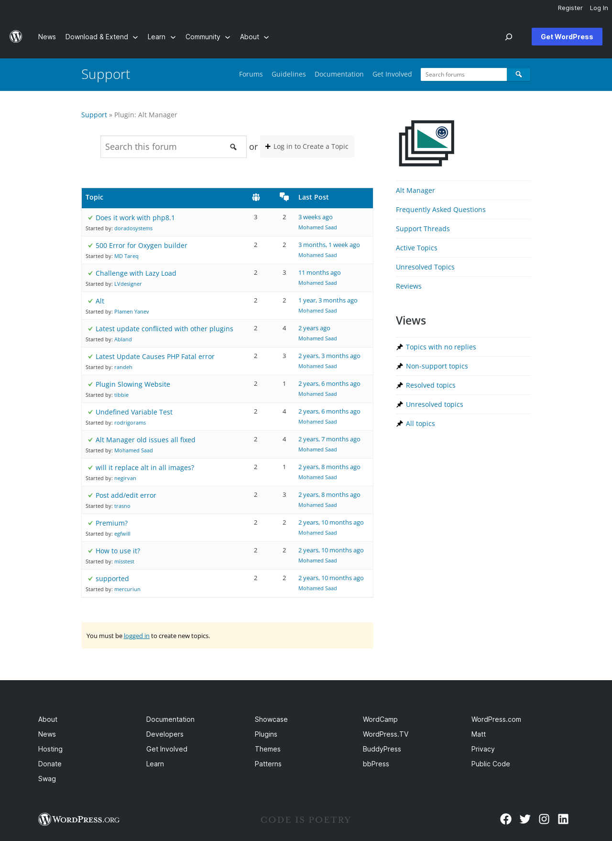Open the Documentation navigation link

[x=339, y=74]
